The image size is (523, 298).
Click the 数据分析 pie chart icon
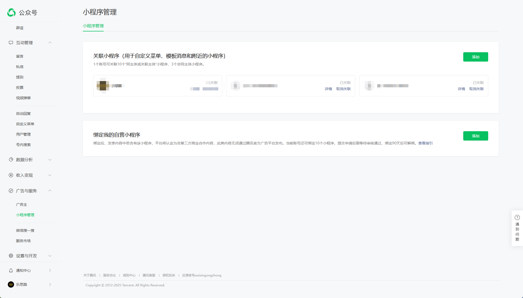(11, 160)
